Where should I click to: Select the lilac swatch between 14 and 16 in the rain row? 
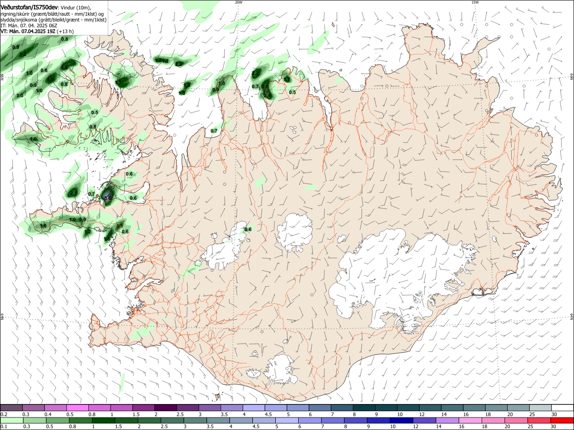click(x=447, y=421)
